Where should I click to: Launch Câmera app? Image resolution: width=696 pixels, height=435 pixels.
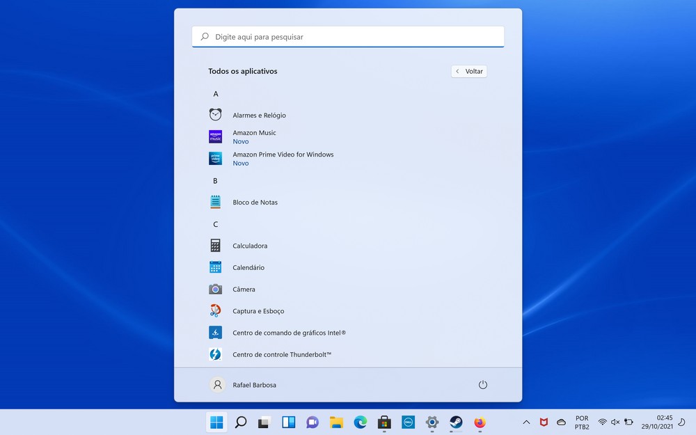[244, 290]
